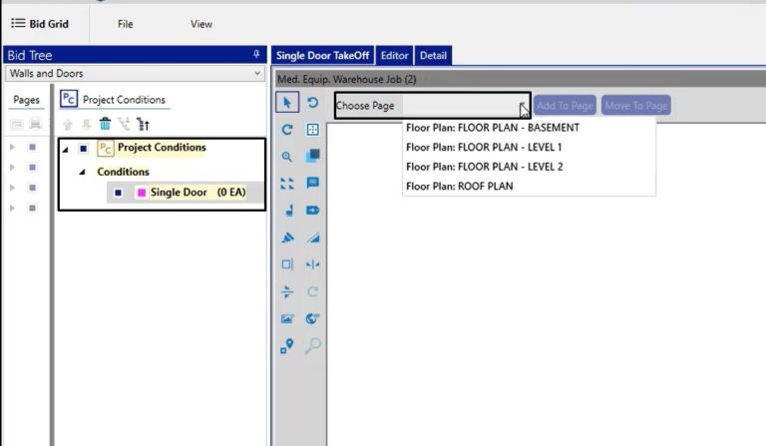Open the View menu

pyautogui.click(x=201, y=24)
